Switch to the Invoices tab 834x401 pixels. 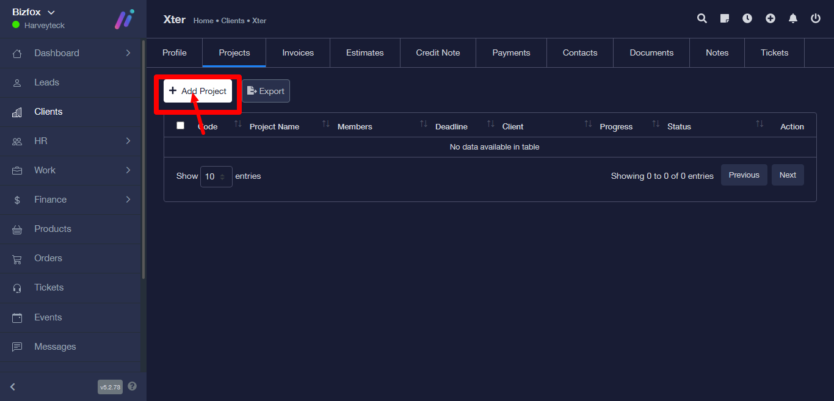point(298,53)
